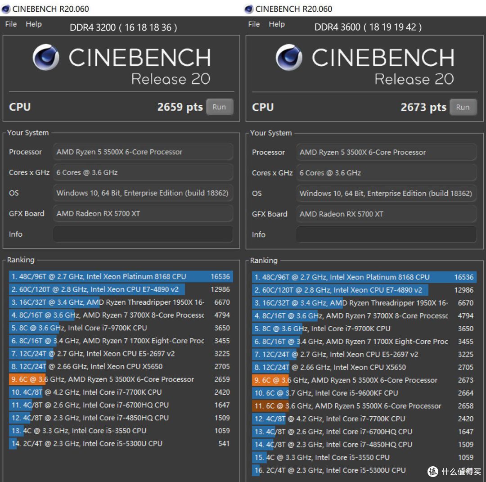
Task: Select Ryzen 5 3500X row scoring 2658
Action: pyautogui.click(x=364, y=406)
